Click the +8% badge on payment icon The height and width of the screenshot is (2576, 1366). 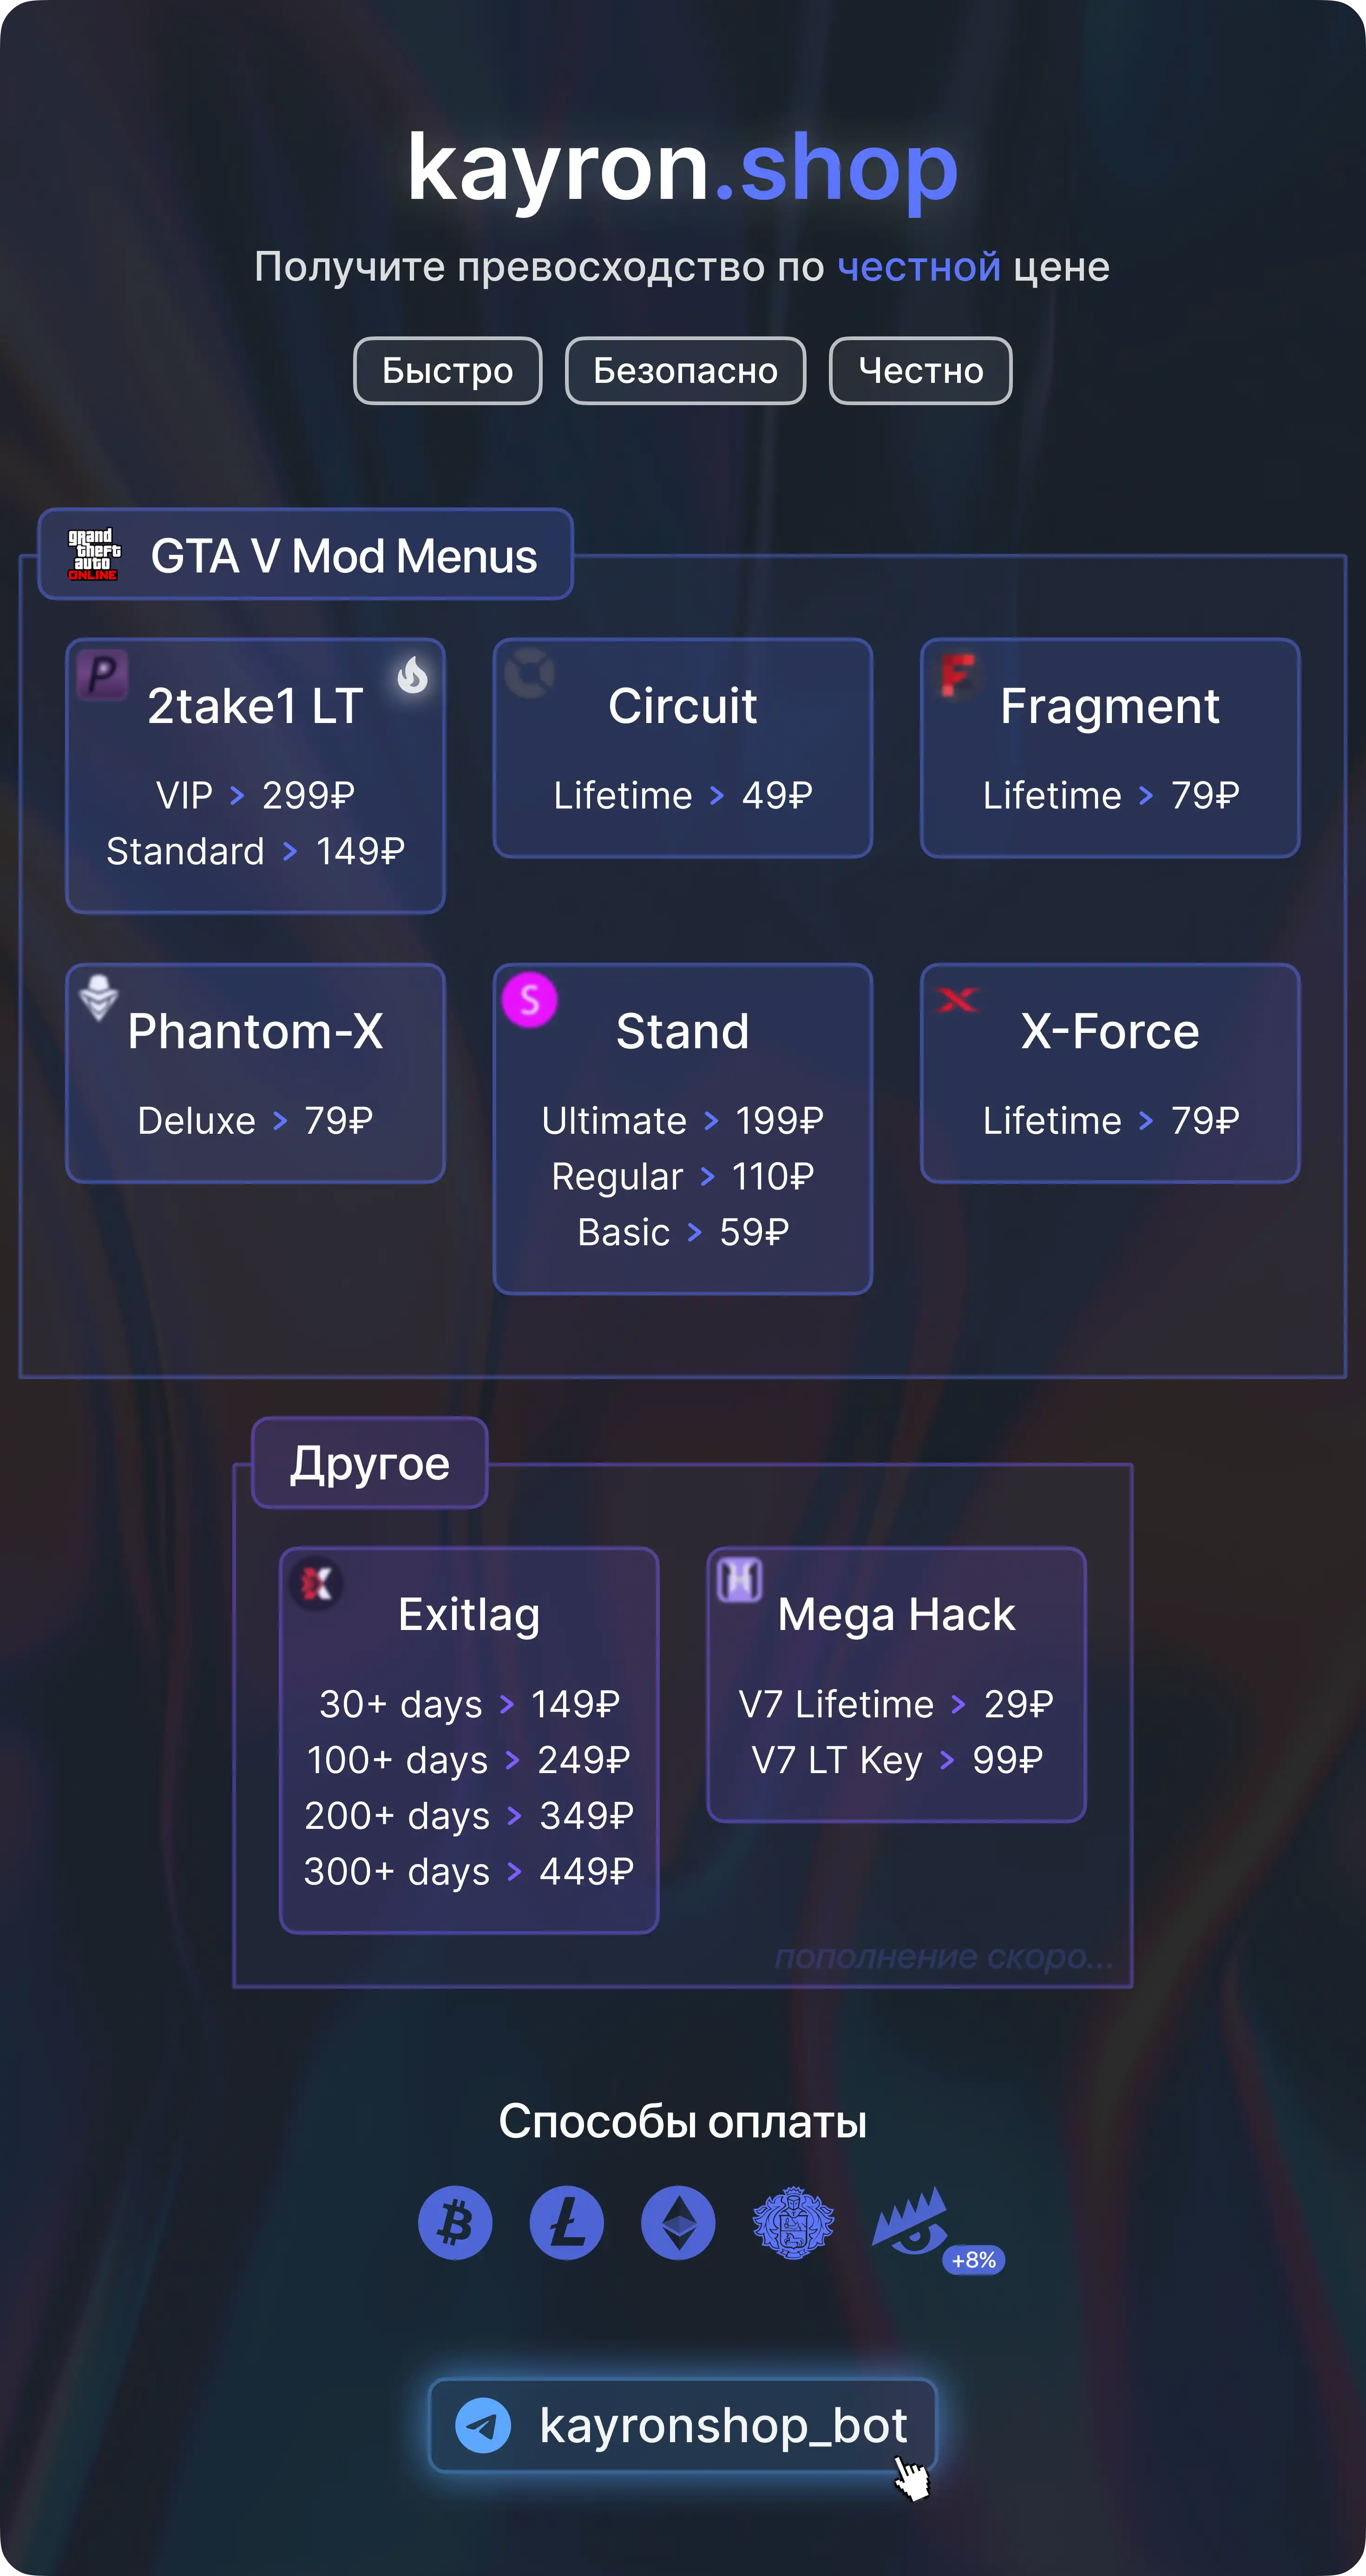(973, 2260)
